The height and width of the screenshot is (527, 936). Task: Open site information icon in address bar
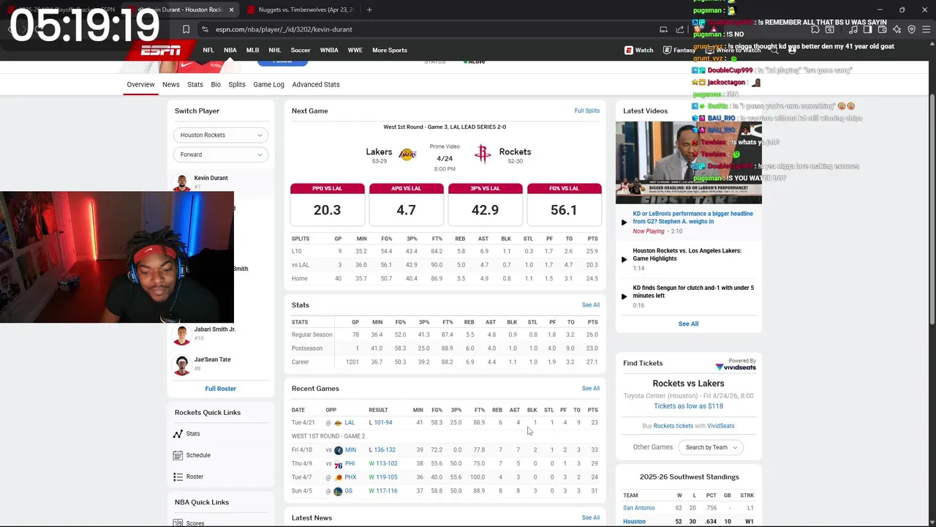205,29
